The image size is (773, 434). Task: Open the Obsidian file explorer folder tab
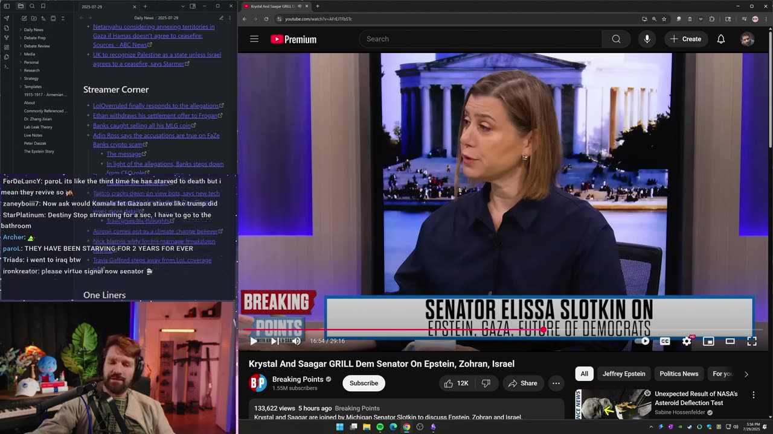20,6
